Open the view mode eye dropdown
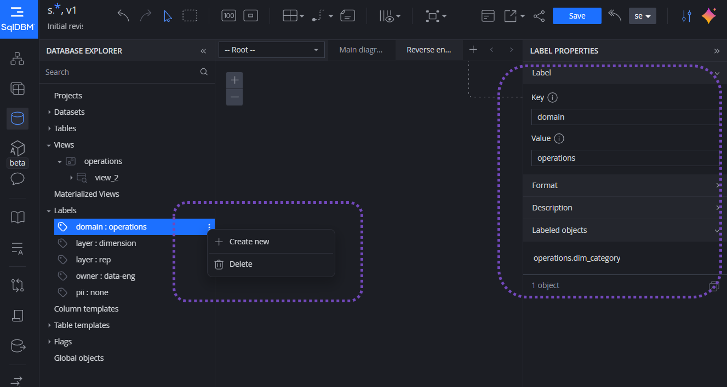Screen dimensions: 727x387 click(x=390, y=16)
